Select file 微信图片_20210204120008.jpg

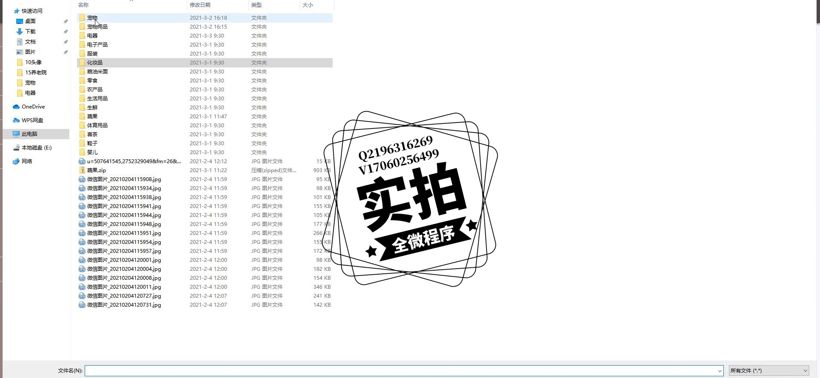pos(205,278)
